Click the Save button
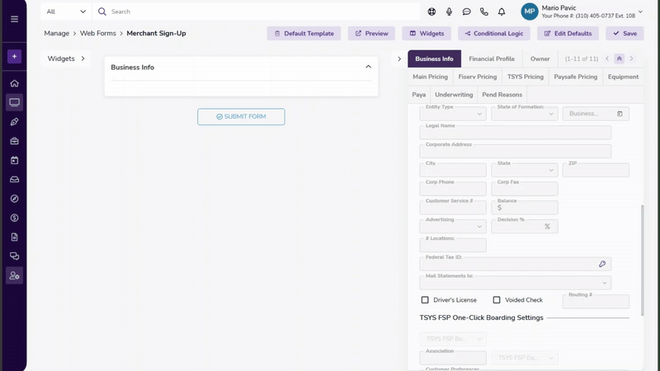This screenshot has width=660, height=371. point(625,34)
